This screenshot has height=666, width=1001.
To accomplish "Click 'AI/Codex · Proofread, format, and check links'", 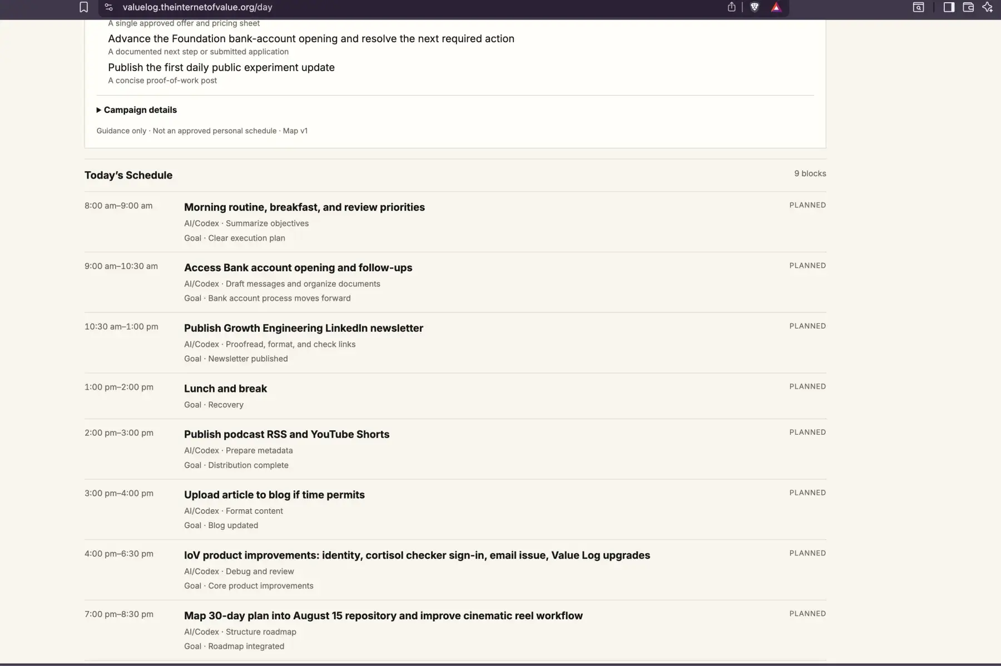I will coord(270,345).
